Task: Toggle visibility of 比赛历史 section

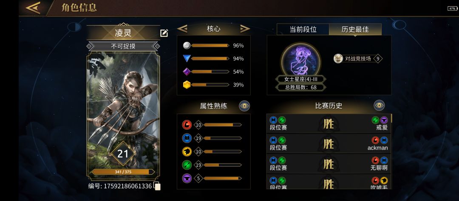Action: [x=380, y=106]
